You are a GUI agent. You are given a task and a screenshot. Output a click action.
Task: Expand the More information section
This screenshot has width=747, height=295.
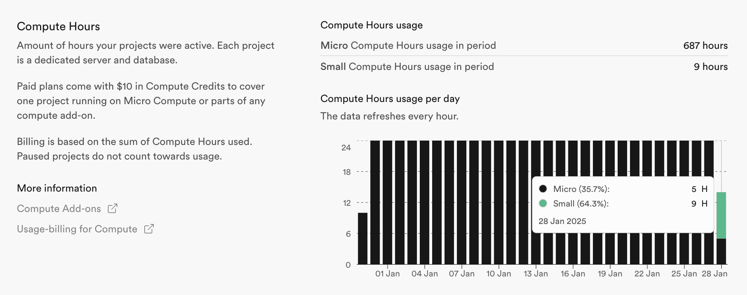pyautogui.click(x=57, y=188)
